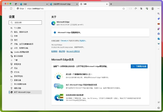Open browser essentials heart icon
Screen dimensions: 163x112
pos(147,8)
